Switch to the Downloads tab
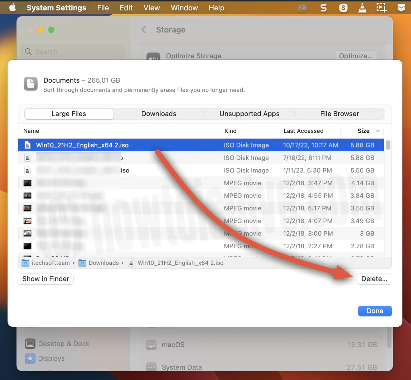 click(x=159, y=114)
